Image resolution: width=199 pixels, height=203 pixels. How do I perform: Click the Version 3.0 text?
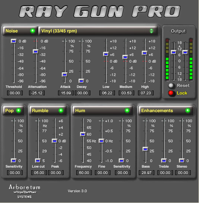77,191
